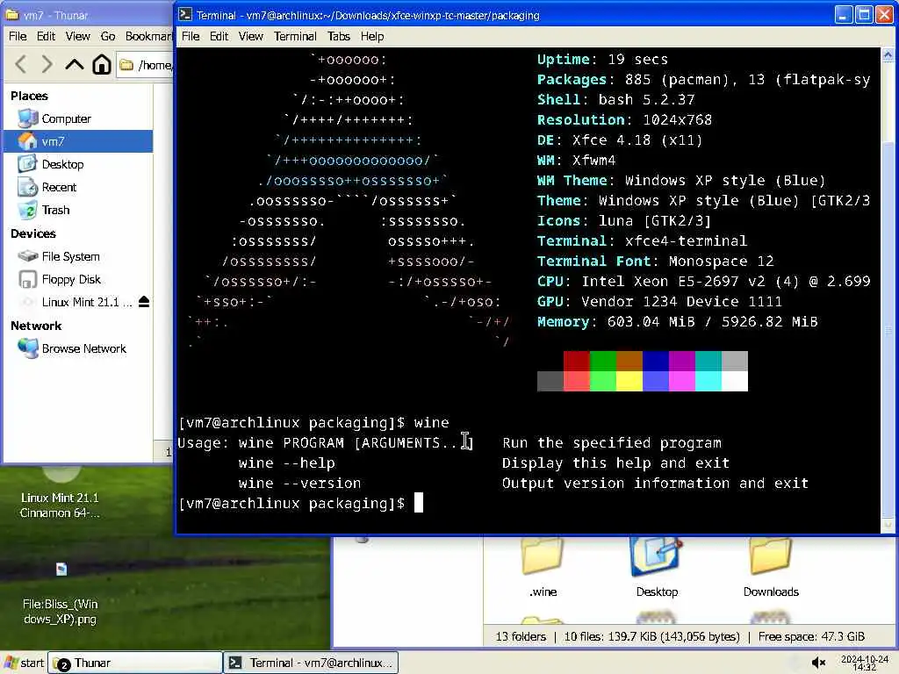Click the Thunar home icon
The width and height of the screenshot is (899, 674).
(102, 64)
